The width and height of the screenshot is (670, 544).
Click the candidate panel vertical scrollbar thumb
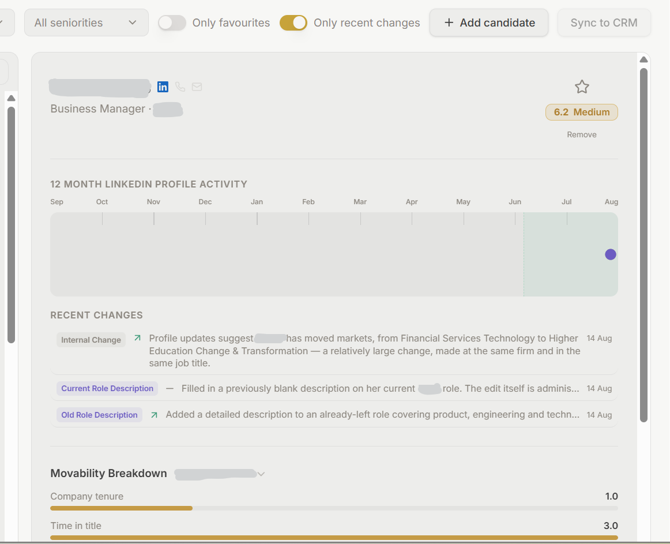[x=643, y=245]
